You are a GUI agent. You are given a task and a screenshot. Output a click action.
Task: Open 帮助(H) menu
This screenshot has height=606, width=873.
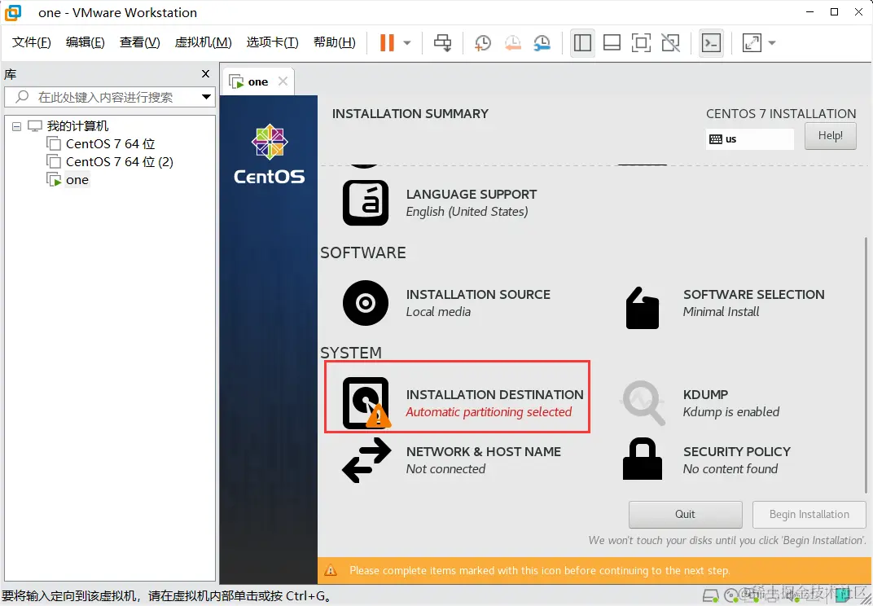pos(334,42)
